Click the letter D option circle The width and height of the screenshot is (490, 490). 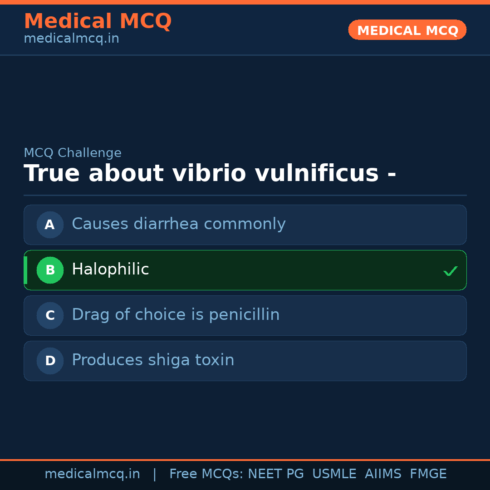coord(50,361)
